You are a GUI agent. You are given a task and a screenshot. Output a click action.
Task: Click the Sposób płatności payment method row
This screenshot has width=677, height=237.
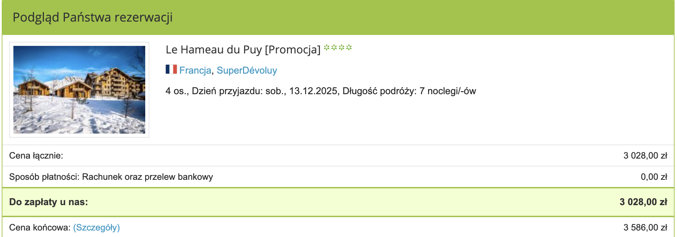(x=111, y=177)
